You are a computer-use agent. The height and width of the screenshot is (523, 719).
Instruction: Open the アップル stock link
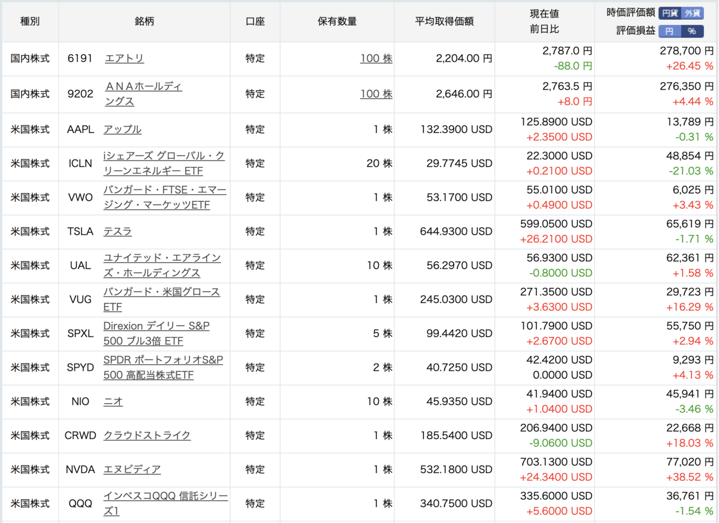[x=122, y=129]
